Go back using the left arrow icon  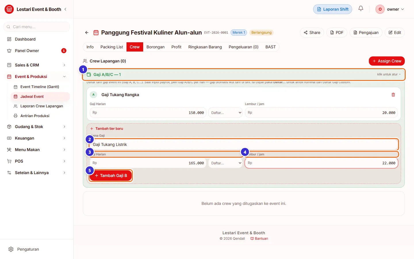click(87, 33)
